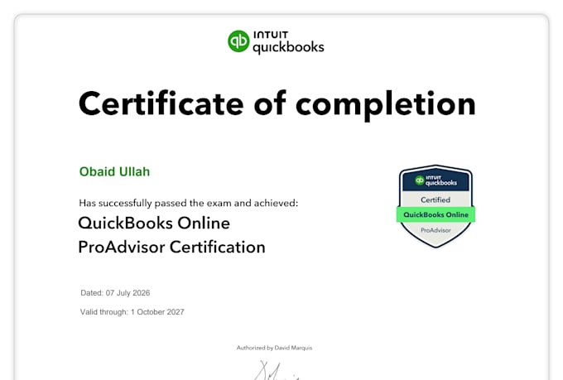Click the 'Dated: 07 July 2026' line
Image resolution: width=563 pixels, height=380 pixels.
[115, 293]
